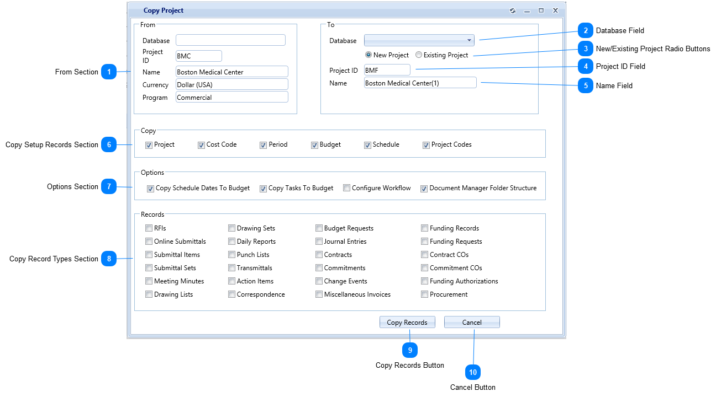
Task: Check the Drawing Lists checkbox
Action: pyautogui.click(x=149, y=294)
